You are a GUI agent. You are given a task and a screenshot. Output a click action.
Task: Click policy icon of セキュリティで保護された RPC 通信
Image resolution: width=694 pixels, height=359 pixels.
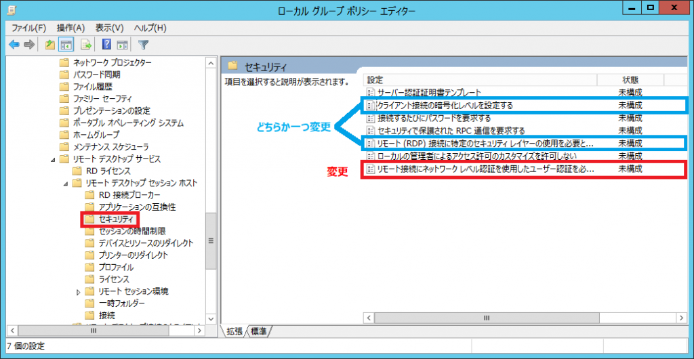371,131
